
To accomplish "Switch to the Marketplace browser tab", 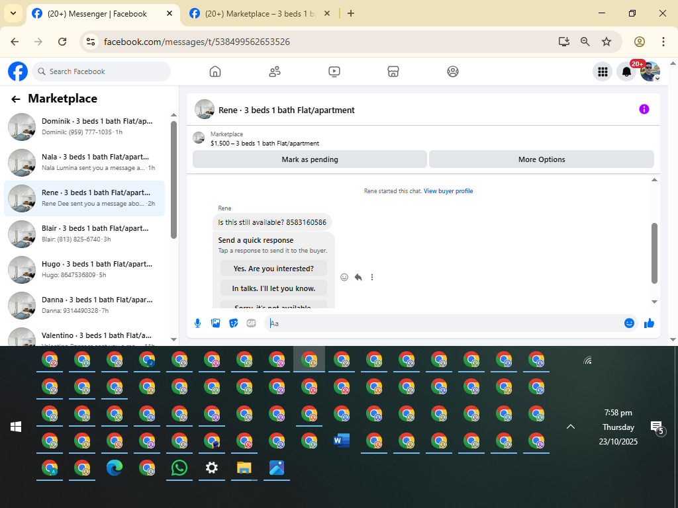I will tap(260, 14).
